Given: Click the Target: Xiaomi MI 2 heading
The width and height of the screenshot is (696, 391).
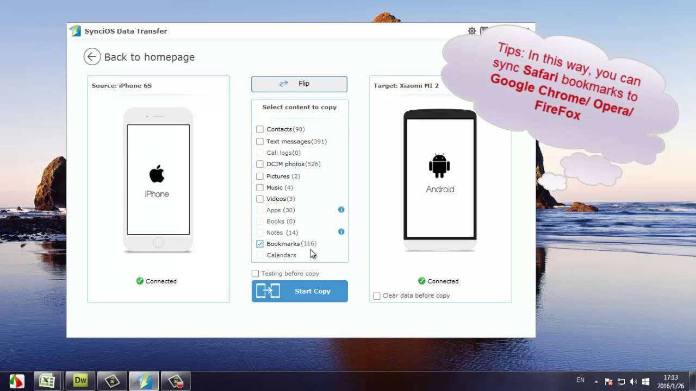Looking at the screenshot, I should point(406,86).
